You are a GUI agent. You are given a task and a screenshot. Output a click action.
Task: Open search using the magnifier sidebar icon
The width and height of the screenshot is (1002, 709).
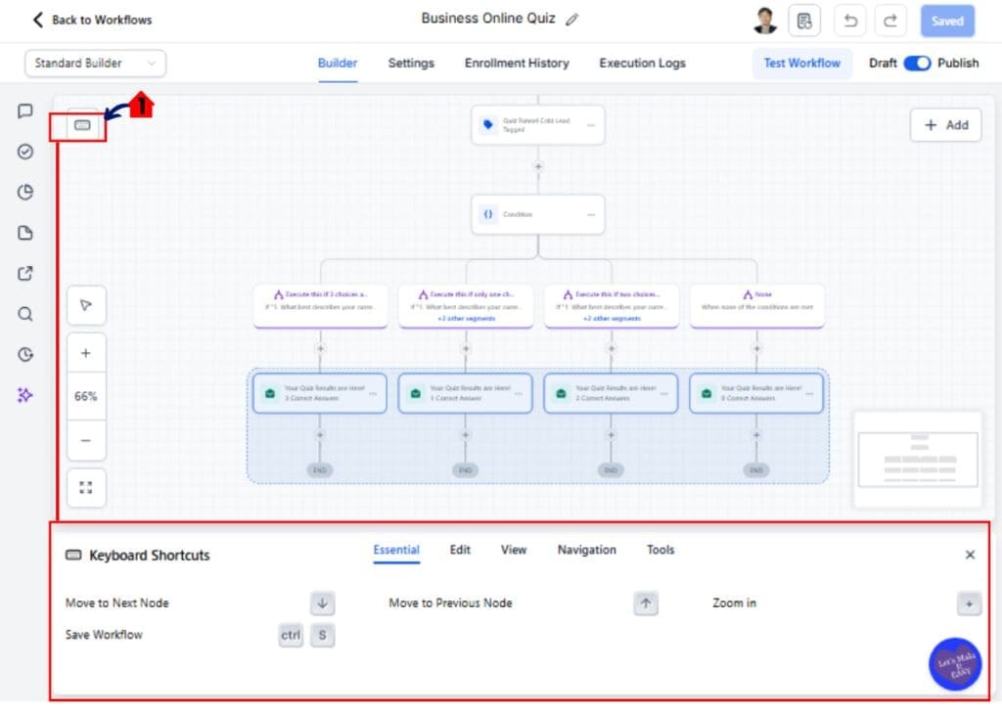[25, 314]
